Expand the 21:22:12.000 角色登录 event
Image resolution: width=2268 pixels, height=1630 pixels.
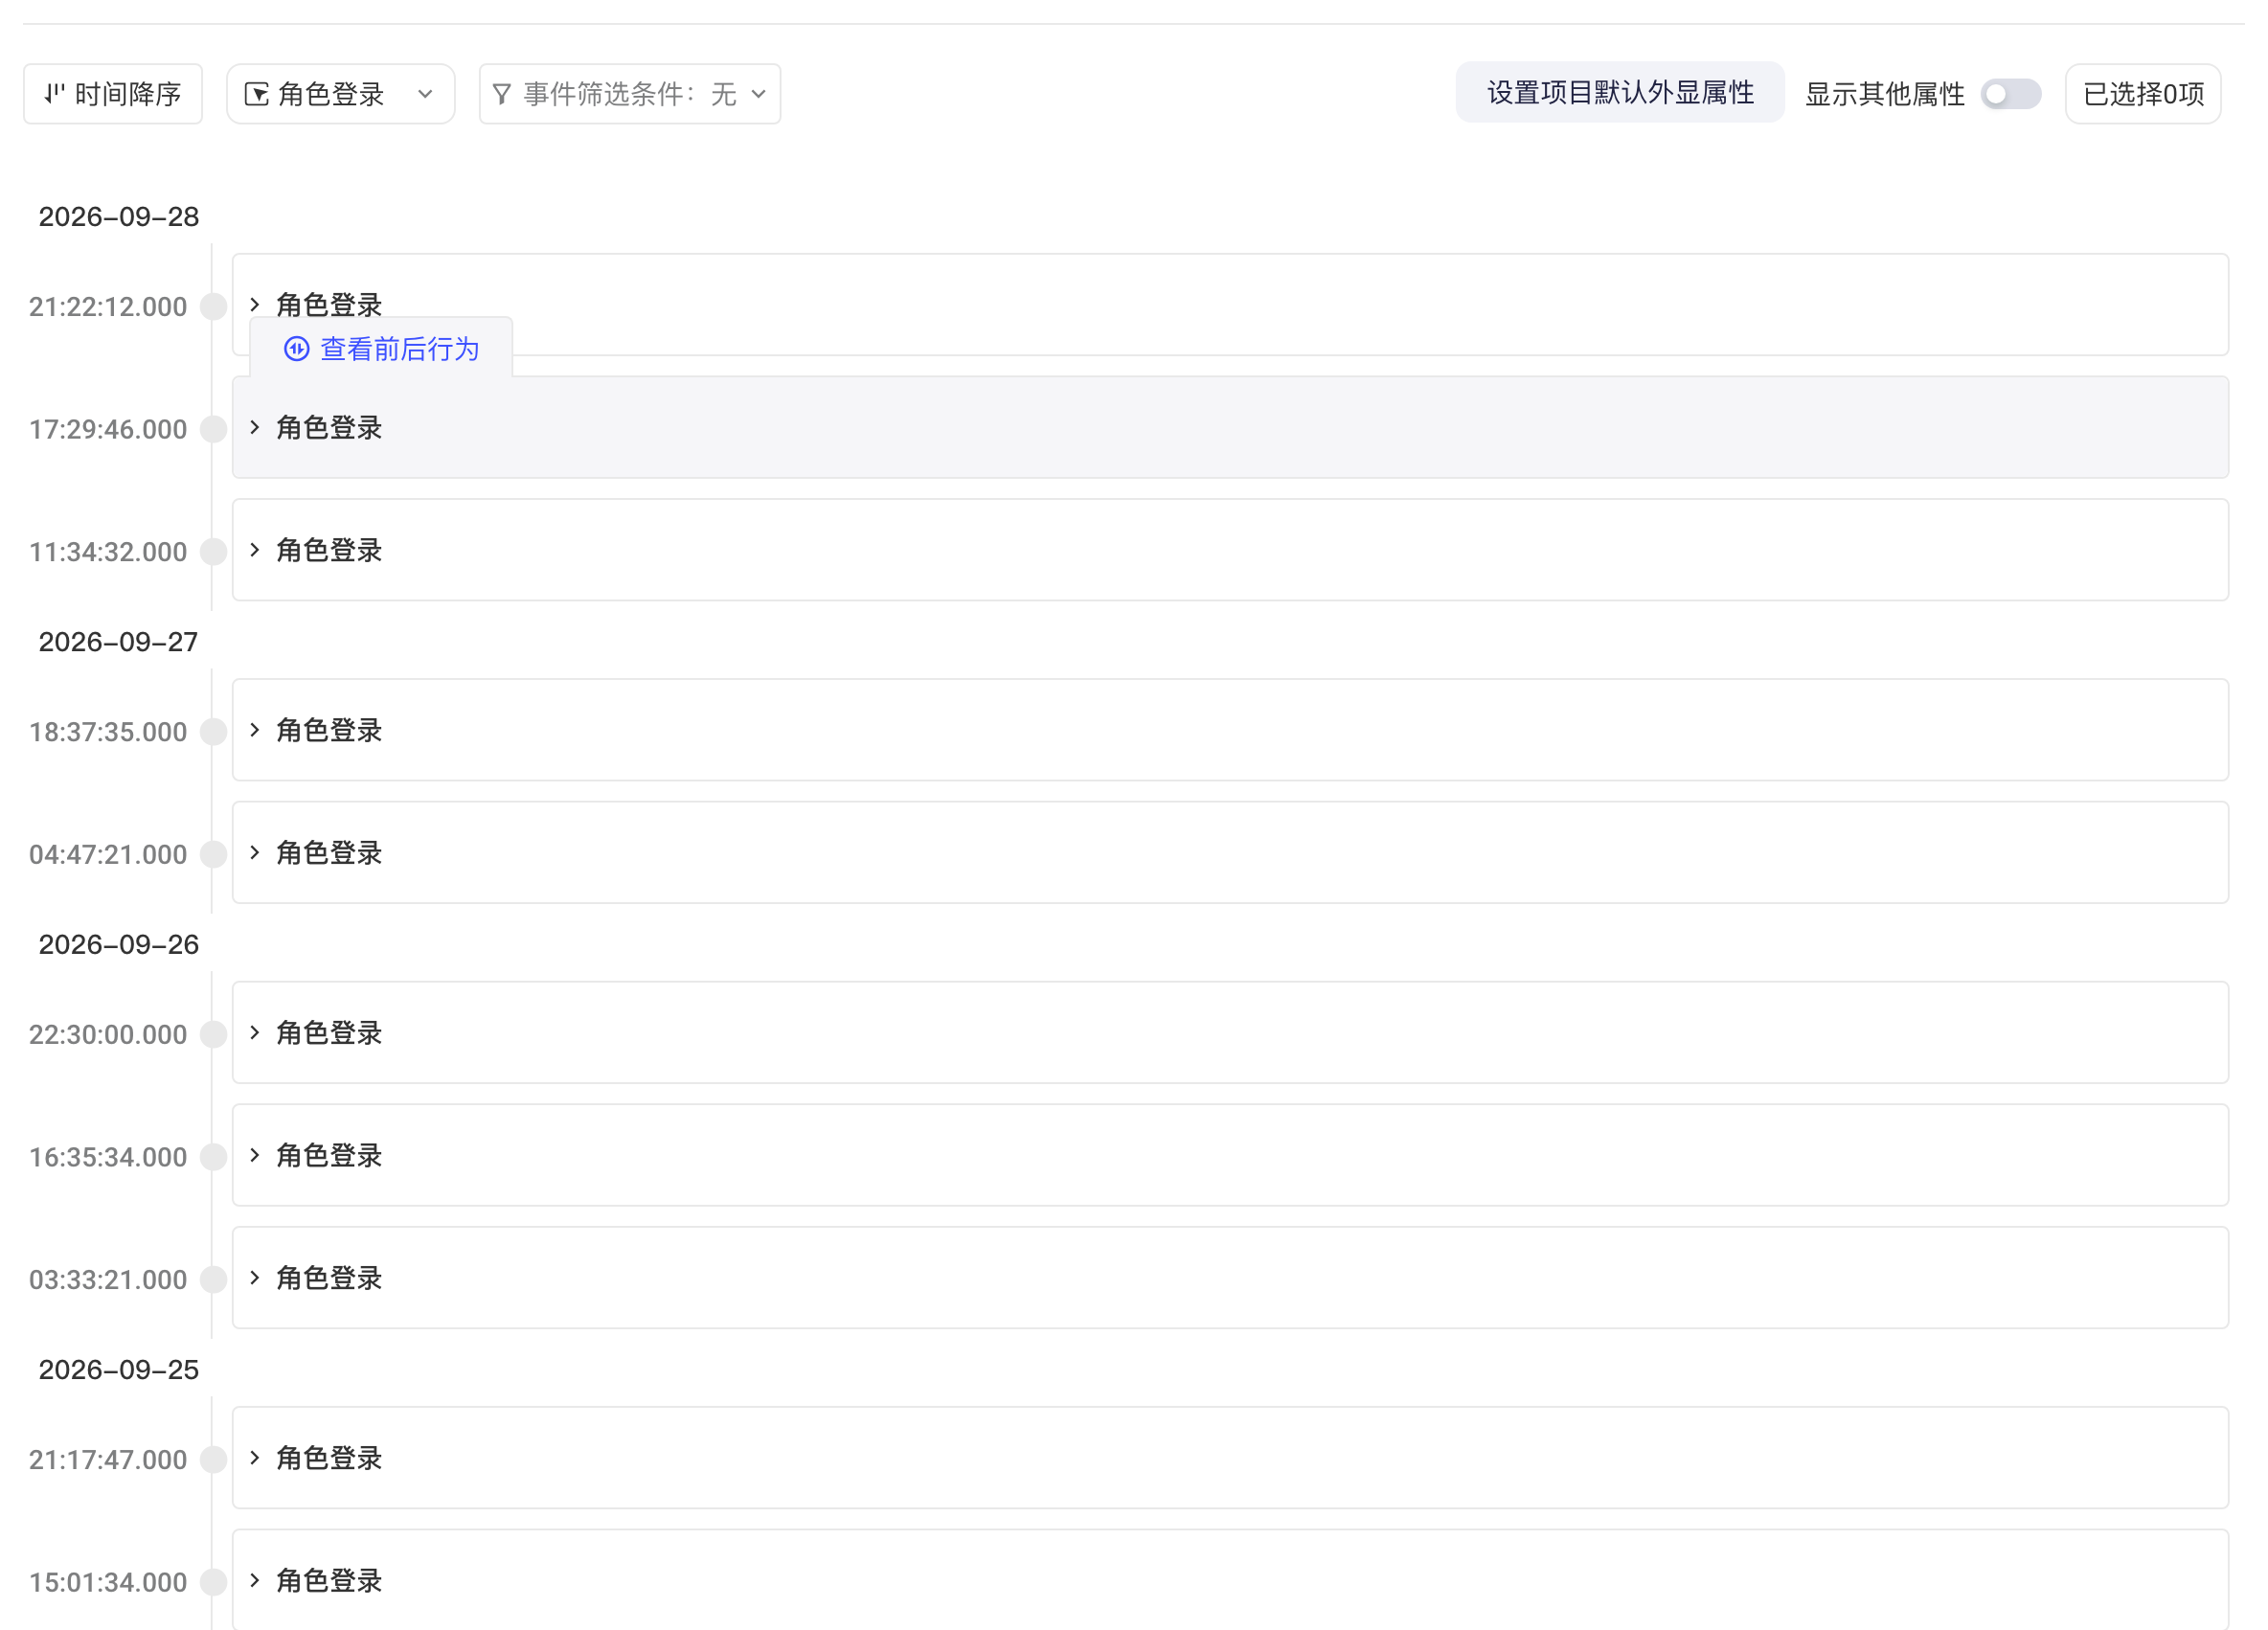point(254,305)
